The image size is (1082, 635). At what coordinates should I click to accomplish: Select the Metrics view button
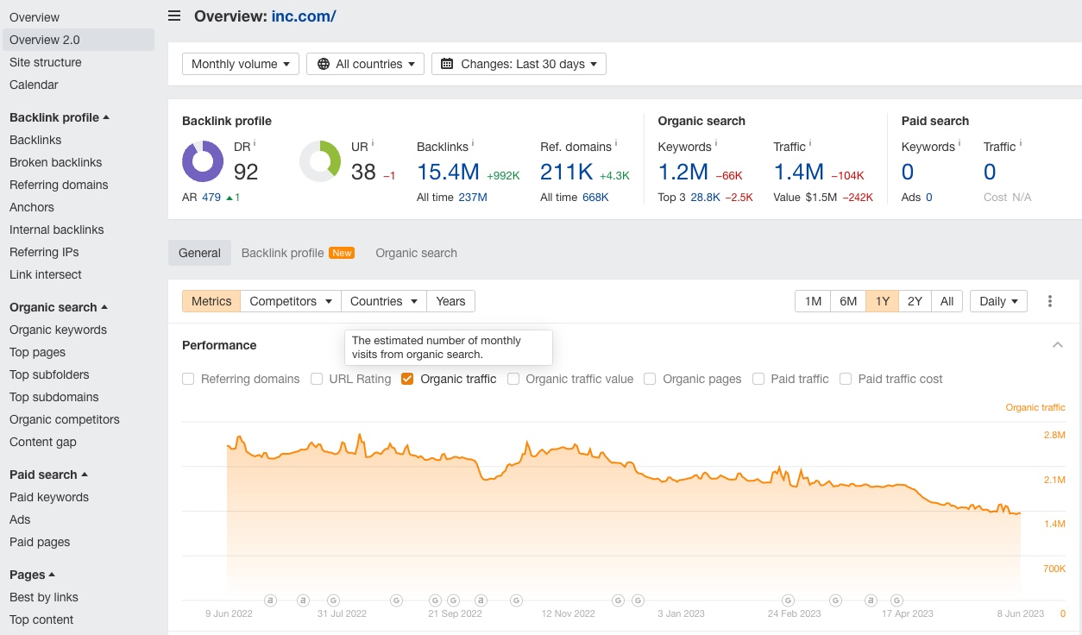coord(211,301)
